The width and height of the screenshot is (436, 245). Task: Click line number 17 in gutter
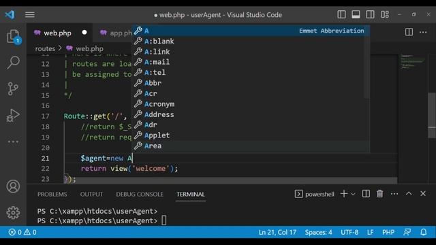click(46, 116)
